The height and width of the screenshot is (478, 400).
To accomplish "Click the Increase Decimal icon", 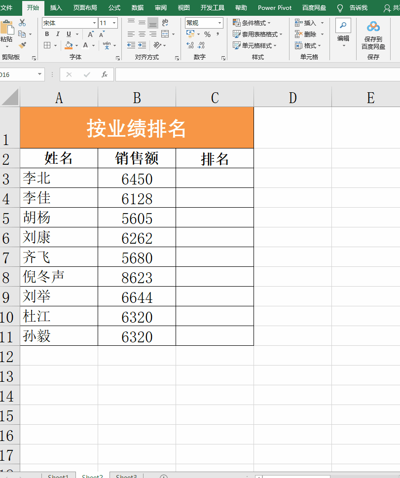I will click(x=190, y=45).
